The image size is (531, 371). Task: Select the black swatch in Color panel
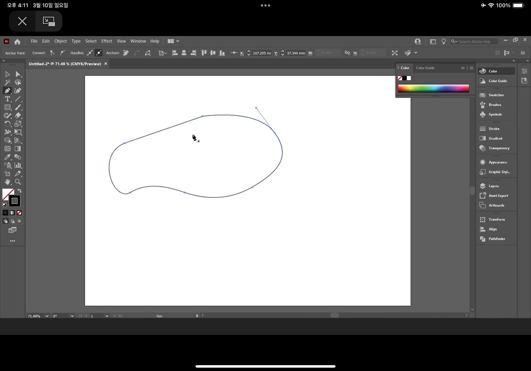pyautogui.click(x=404, y=78)
